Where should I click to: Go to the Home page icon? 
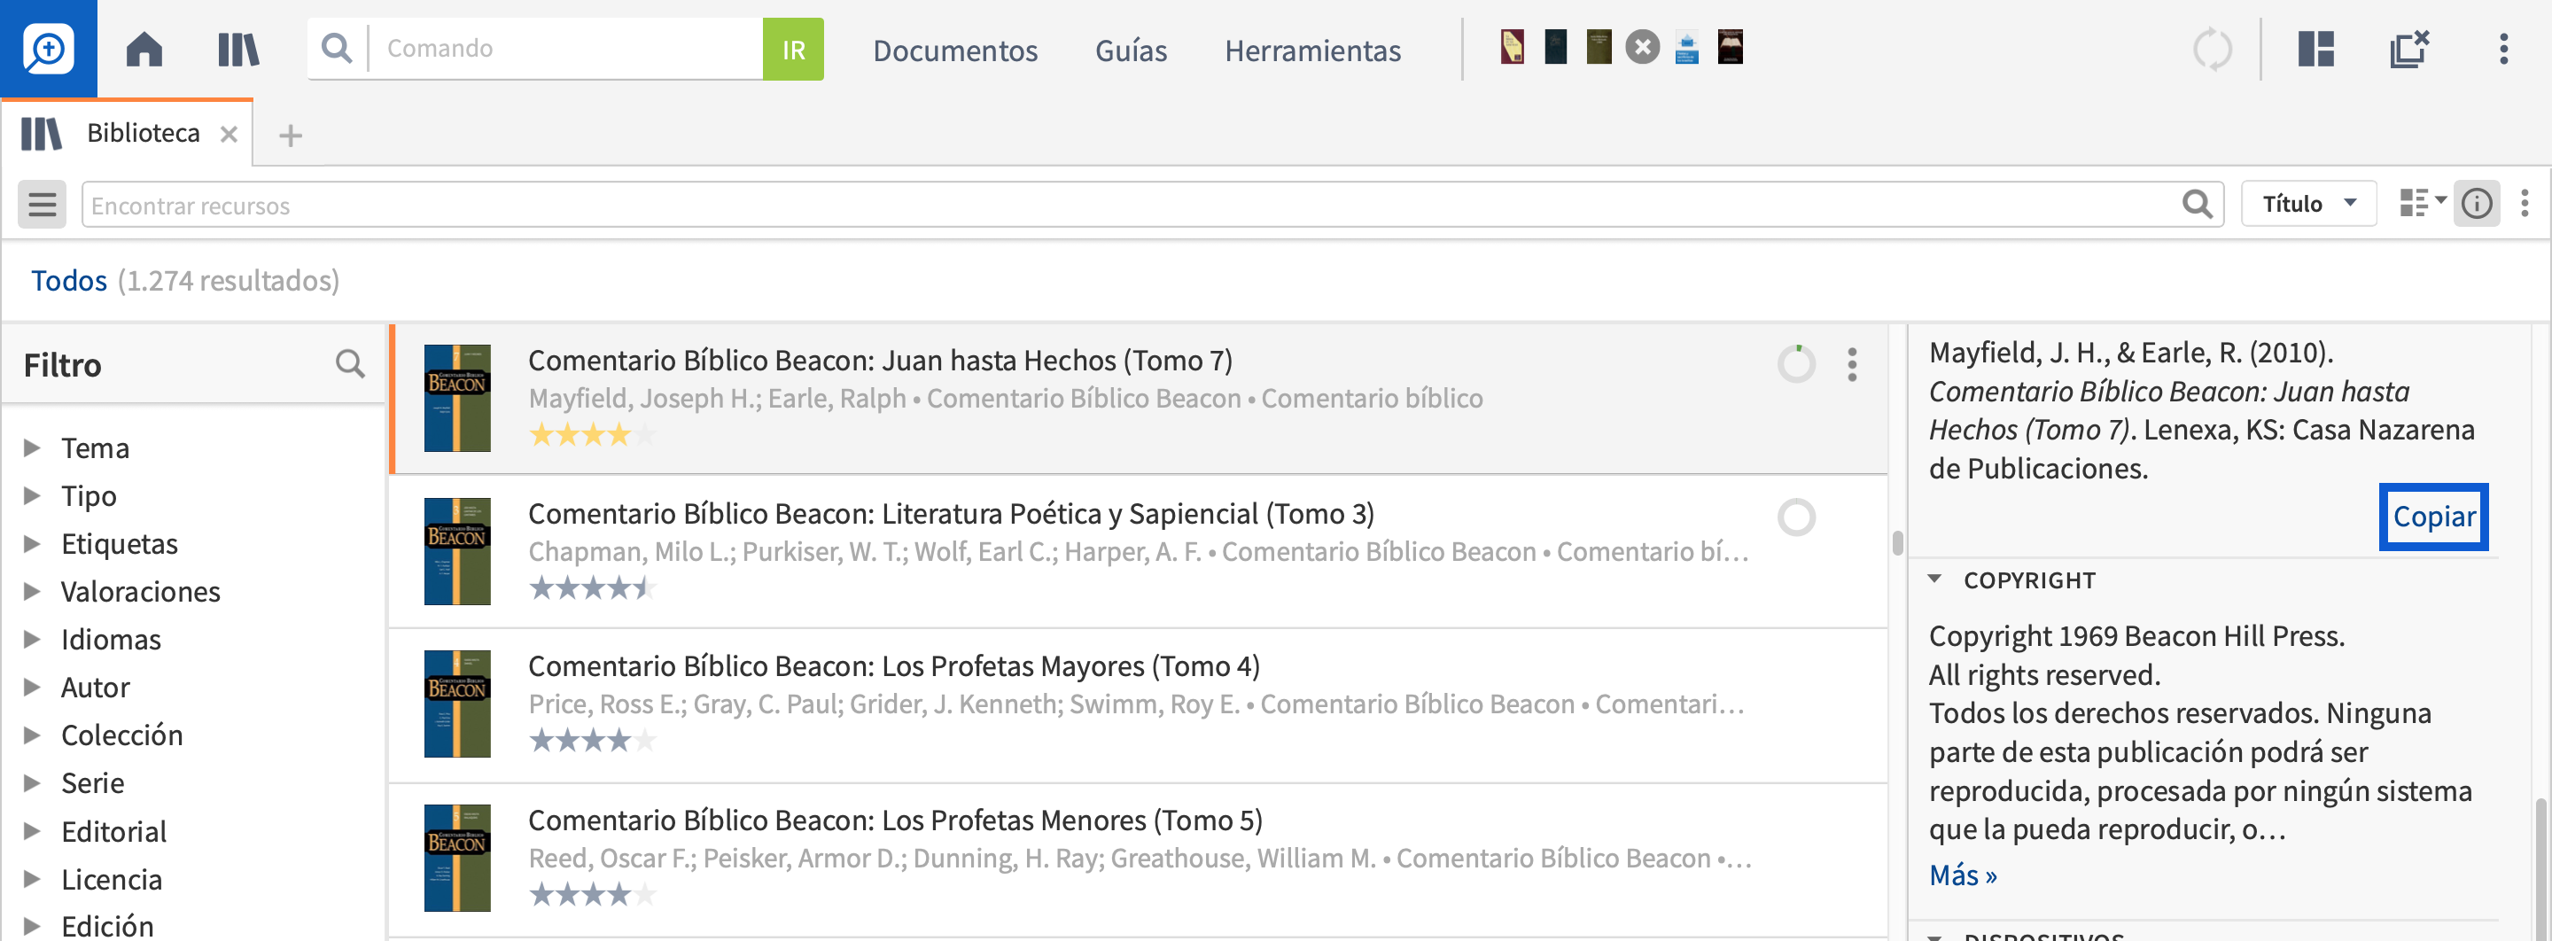point(144,49)
